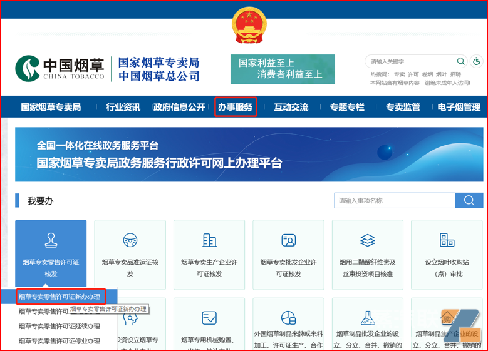Open 互动交流 navigation item

coord(291,107)
